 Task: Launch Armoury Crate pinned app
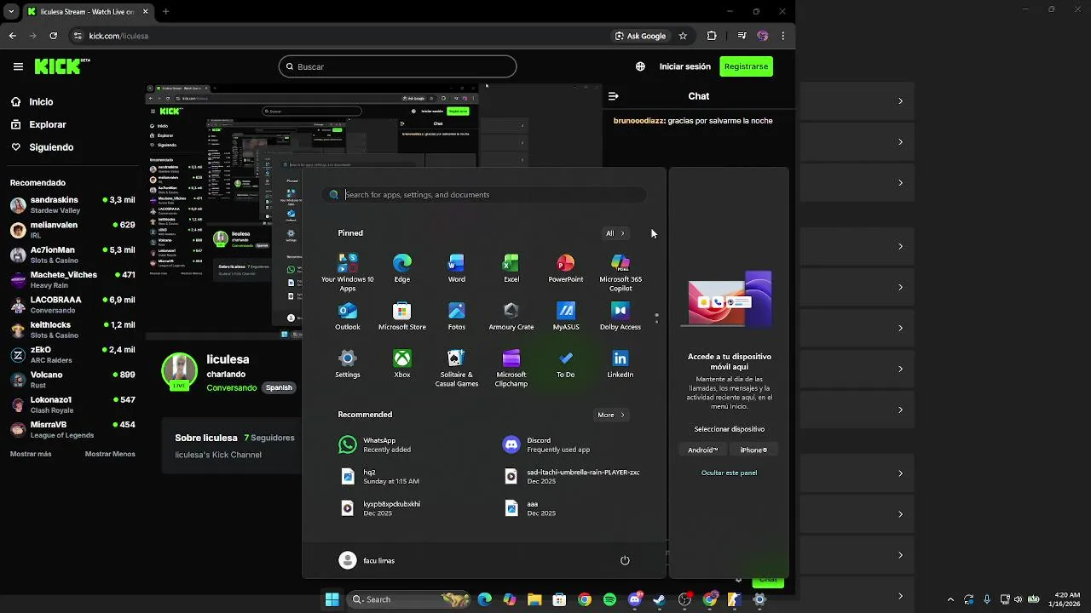511,316
